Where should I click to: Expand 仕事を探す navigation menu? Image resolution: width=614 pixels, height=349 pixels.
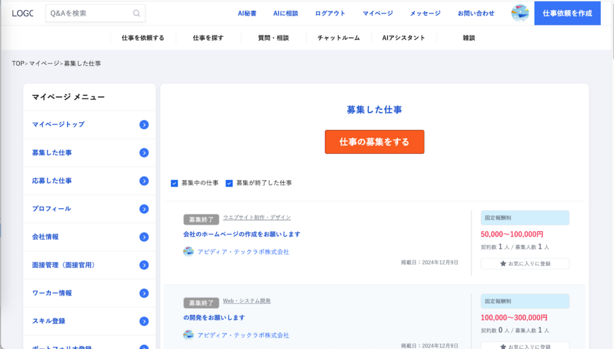coord(208,38)
